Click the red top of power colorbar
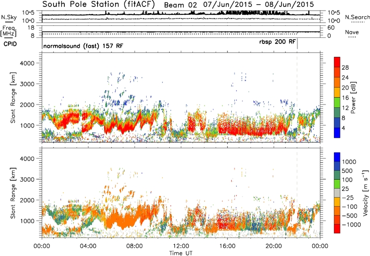This screenshot has height=256, width=370. click(x=337, y=62)
